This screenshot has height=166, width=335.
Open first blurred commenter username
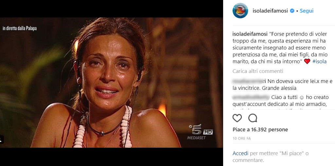pyautogui.click(x=249, y=81)
